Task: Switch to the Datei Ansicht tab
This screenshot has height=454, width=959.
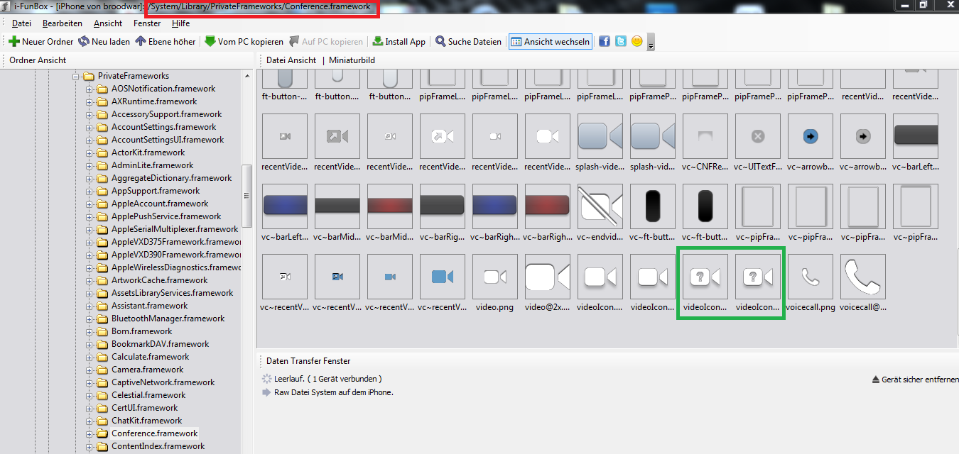Action: [291, 60]
